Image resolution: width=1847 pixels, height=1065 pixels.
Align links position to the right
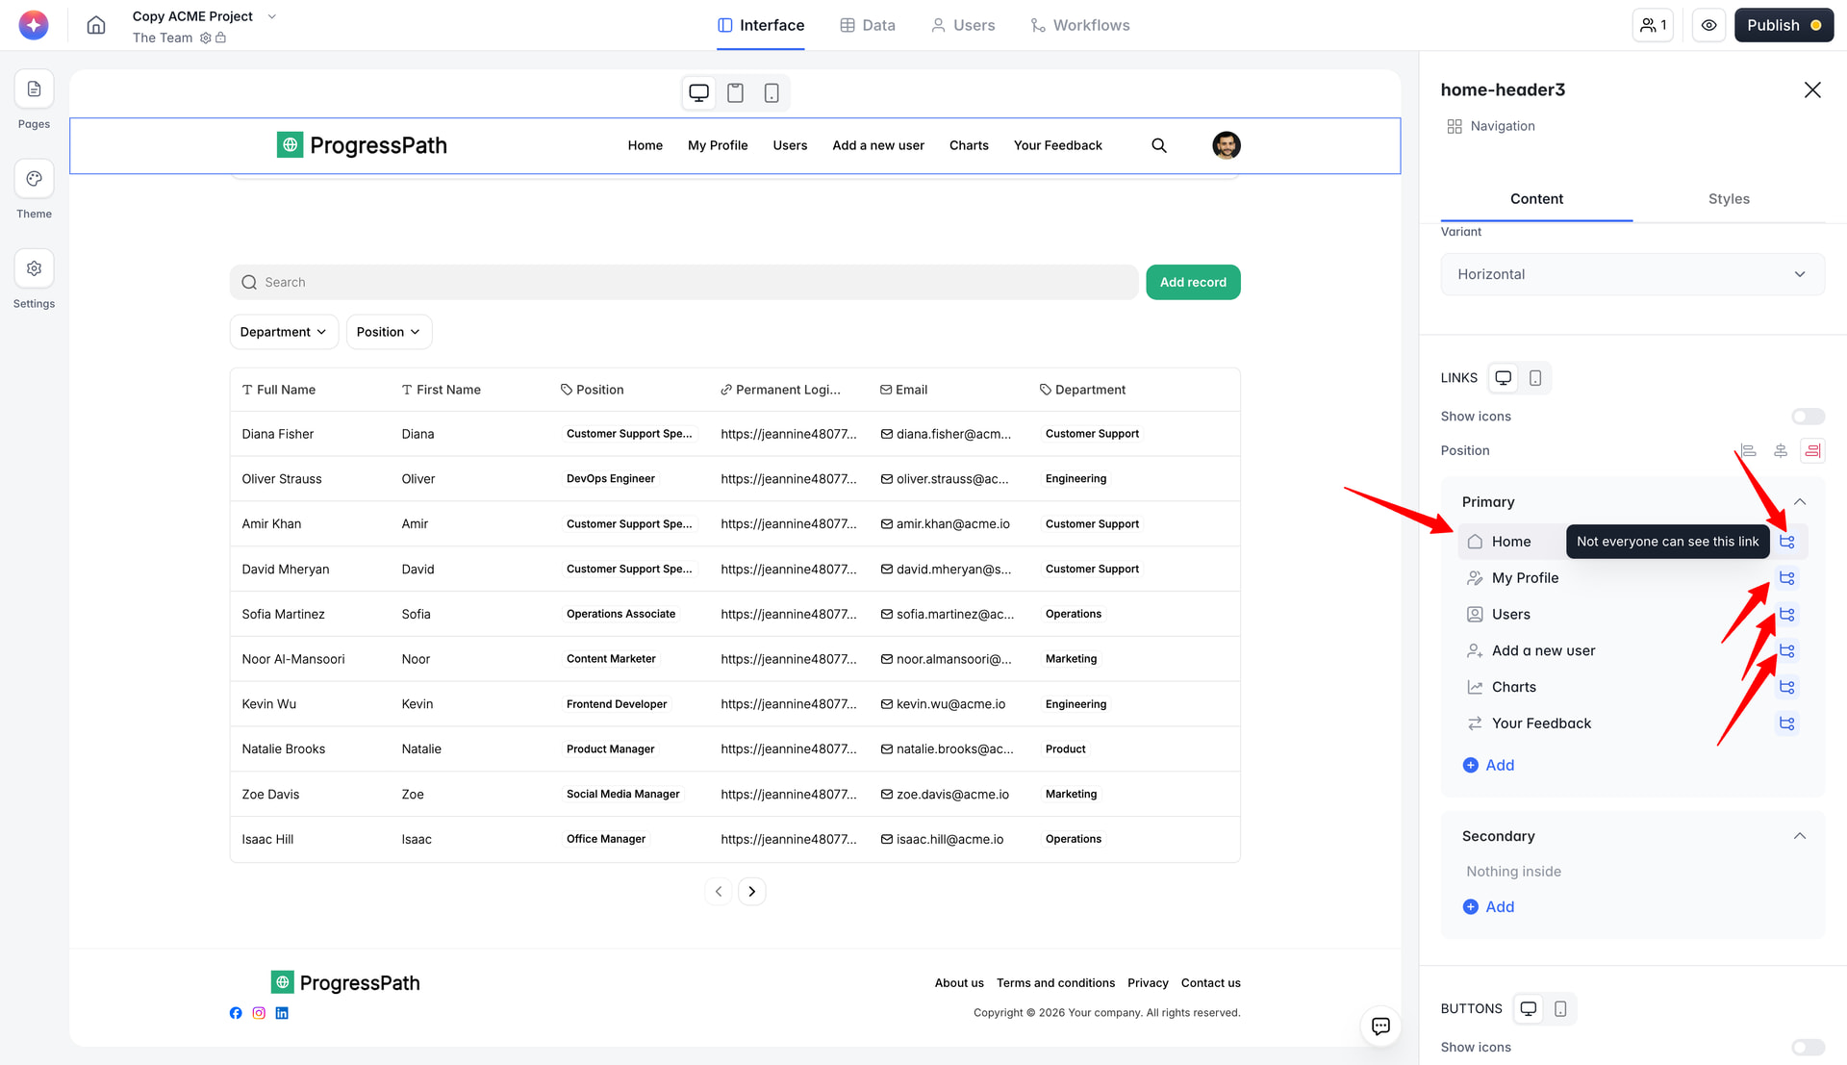click(x=1812, y=450)
